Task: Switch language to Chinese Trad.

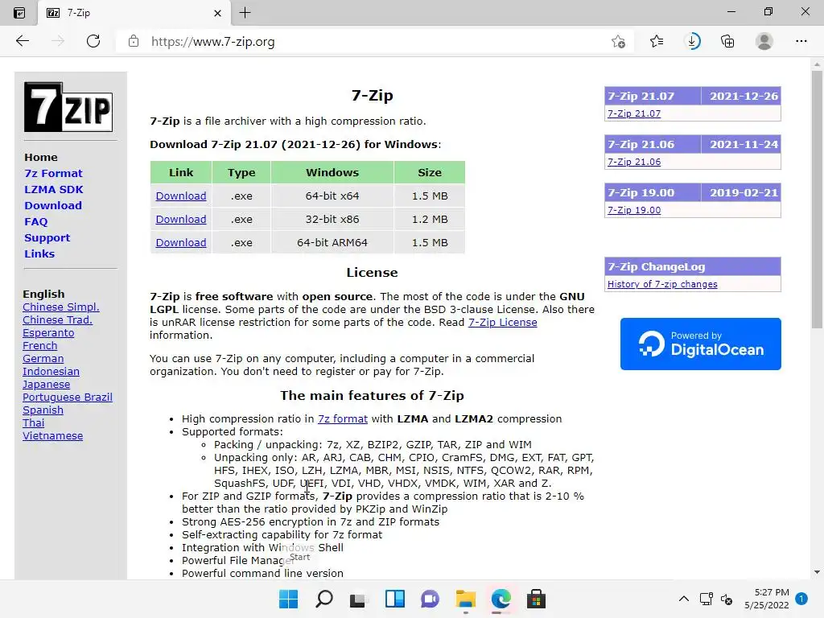Action: tap(57, 320)
